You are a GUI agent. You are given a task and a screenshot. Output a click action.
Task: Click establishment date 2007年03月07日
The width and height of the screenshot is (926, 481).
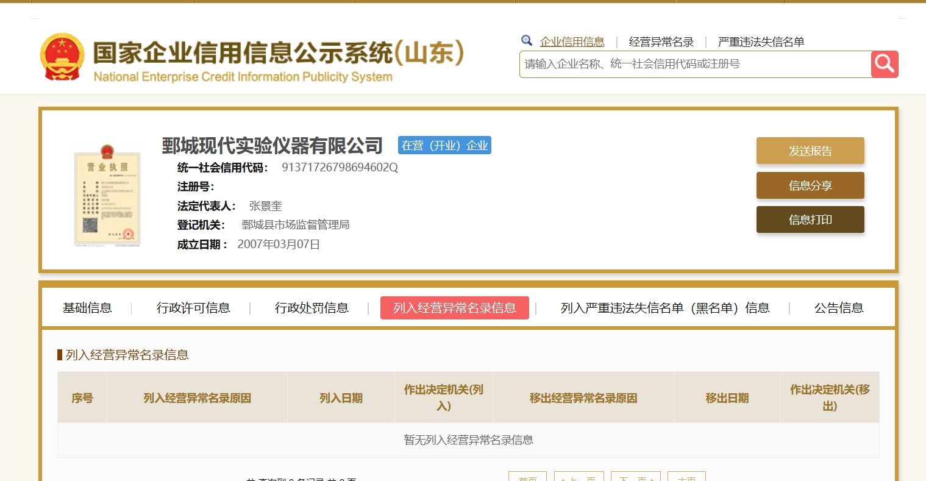(x=279, y=244)
